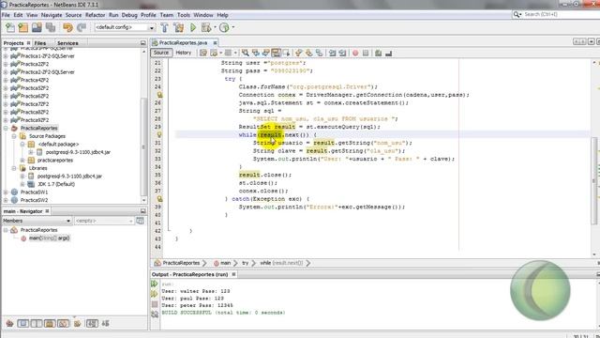
Task: Build the project with the hammer icon
Action: pyautogui.click(x=164, y=27)
